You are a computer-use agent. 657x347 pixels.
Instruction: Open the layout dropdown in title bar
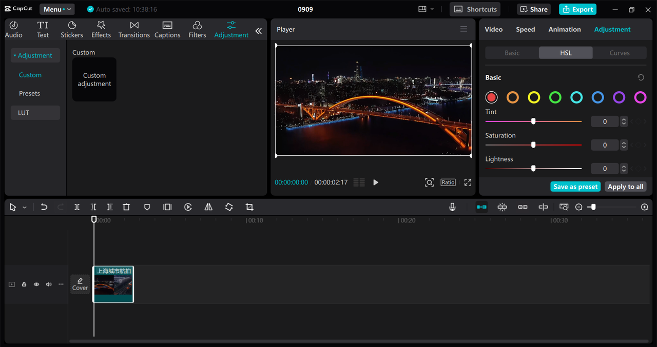[x=426, y=9]
